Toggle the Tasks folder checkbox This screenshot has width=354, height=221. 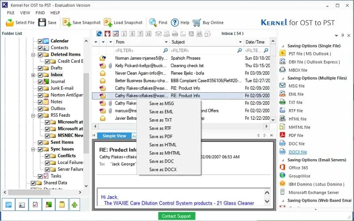(40, 176)
